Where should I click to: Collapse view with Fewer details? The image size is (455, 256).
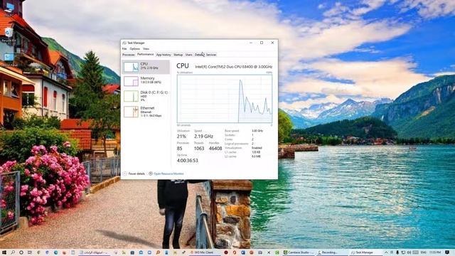pyautogui.click(x=134, y=174)
